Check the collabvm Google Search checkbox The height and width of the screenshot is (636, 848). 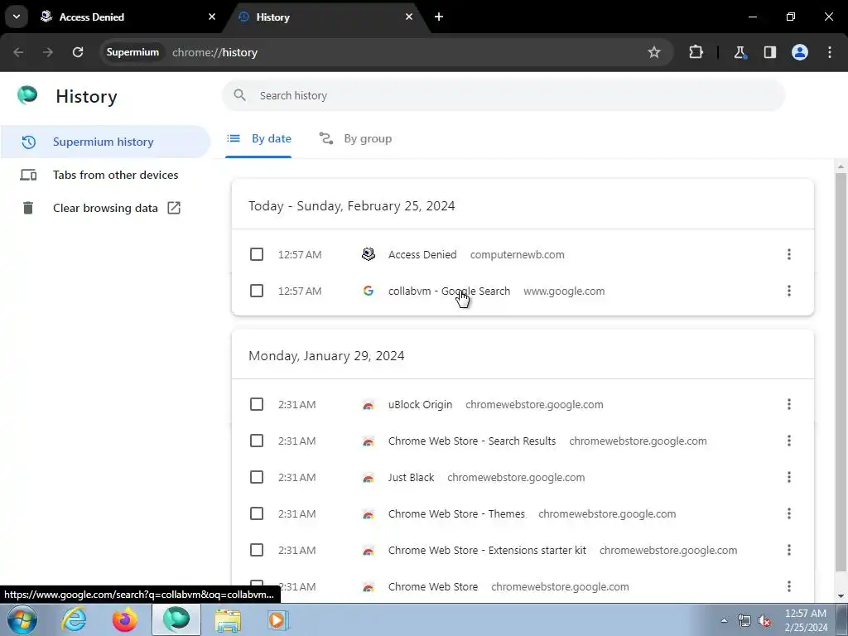tap(257, 291)
